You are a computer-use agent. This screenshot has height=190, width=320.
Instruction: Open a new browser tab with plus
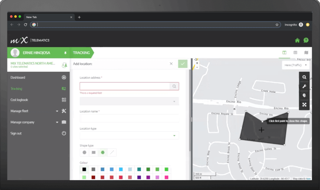(79, 17)
